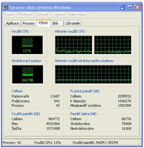144x148 pixels.
Task: Click the Task Manager title bar icon
Action: tap(5, 7)
